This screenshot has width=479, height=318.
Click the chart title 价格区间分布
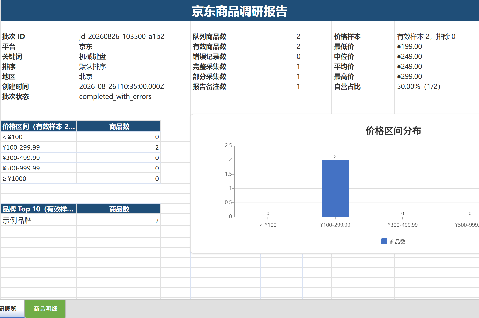393,131
